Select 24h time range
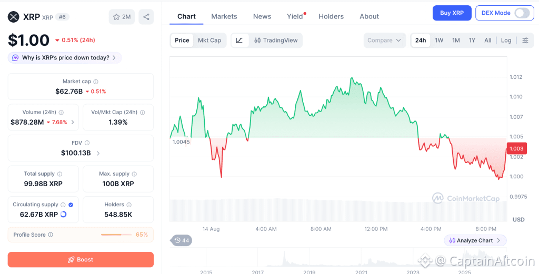The height and width of the screenshot is (274, 539). [x=421, y=40]
